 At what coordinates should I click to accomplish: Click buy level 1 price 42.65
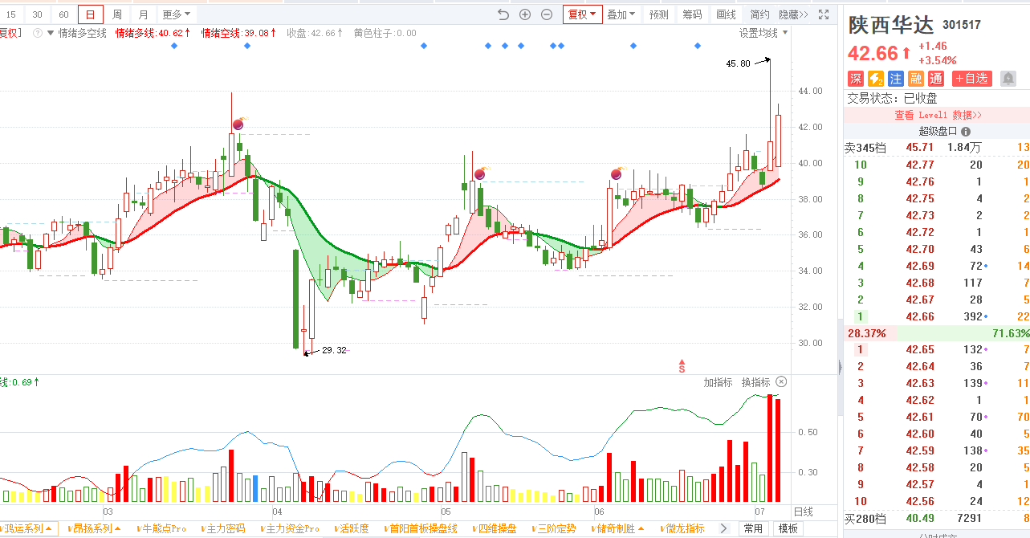[x=920, y=349]
